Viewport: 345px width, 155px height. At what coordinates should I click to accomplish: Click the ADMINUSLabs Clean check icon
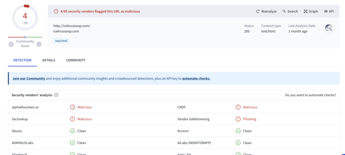(72, 143)
